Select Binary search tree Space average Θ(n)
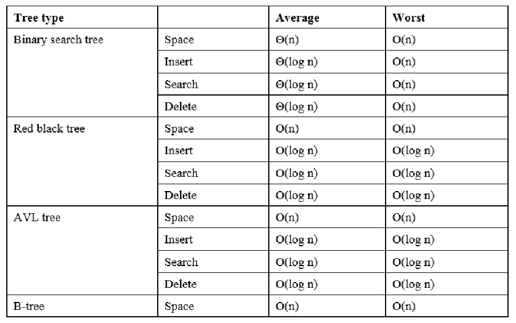The width and height of the screenshot is (516, 323). click(x=327, y=39)
